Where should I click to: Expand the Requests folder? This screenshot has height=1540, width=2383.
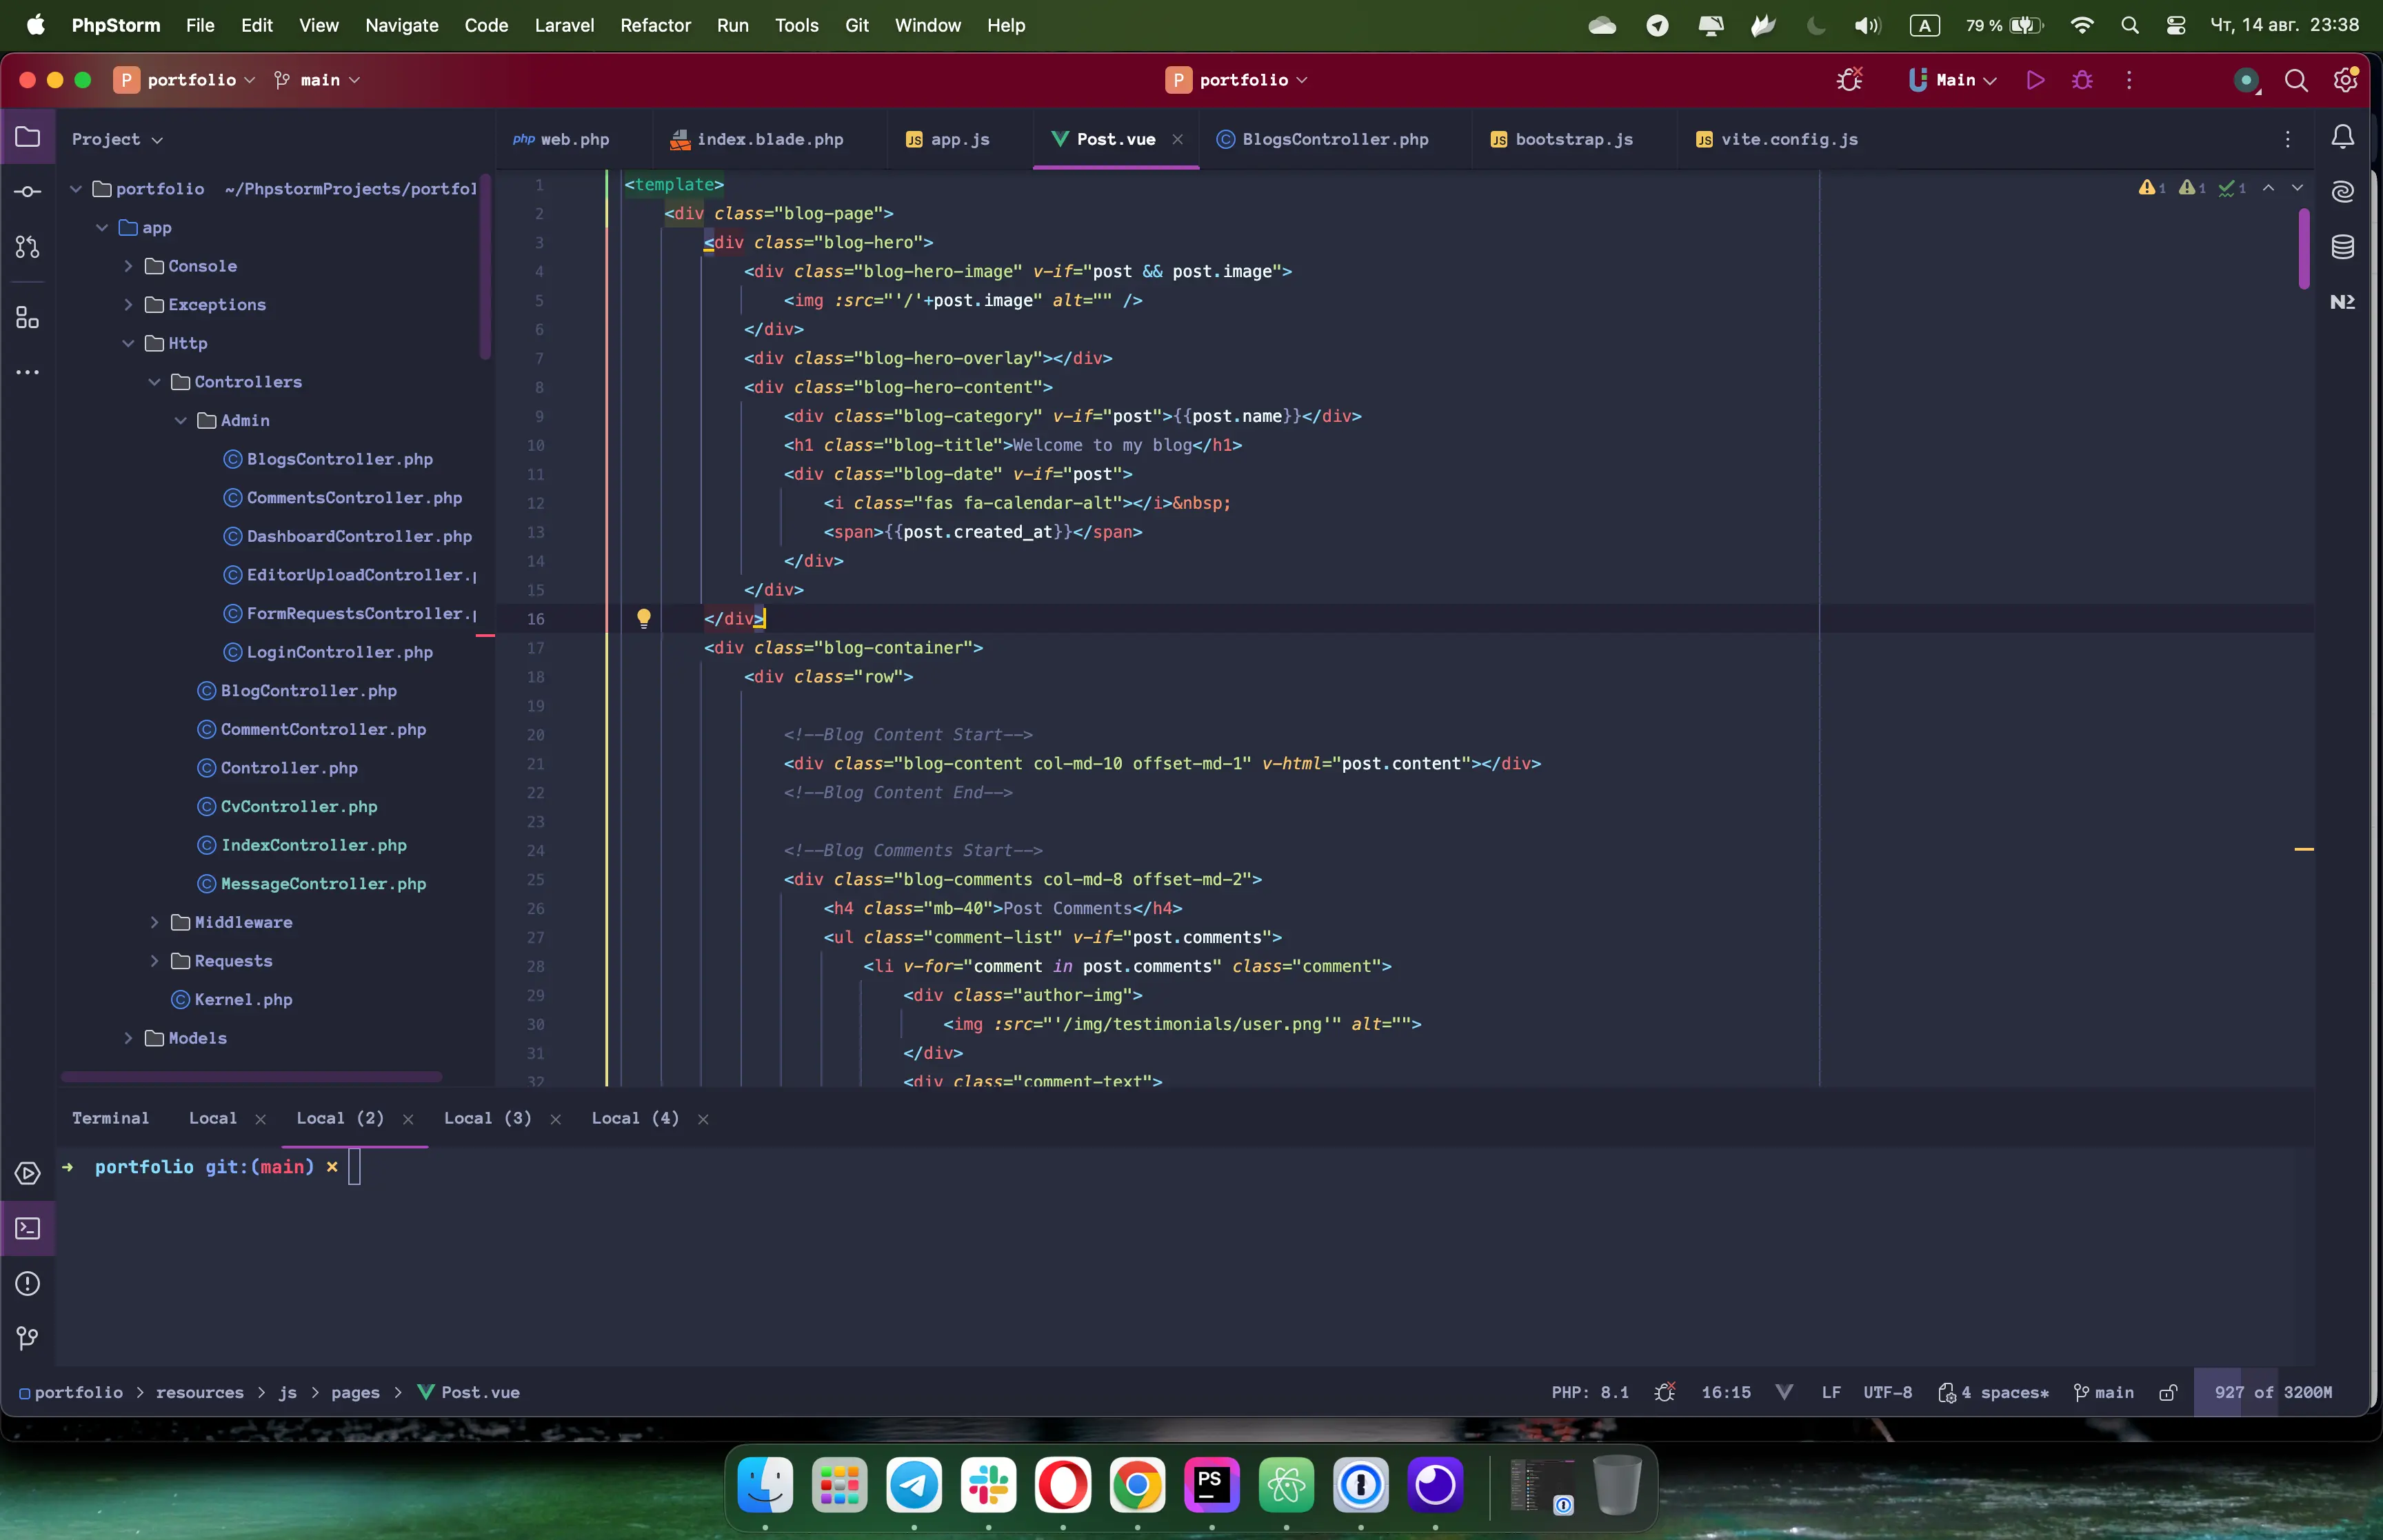tap(154, 961)
